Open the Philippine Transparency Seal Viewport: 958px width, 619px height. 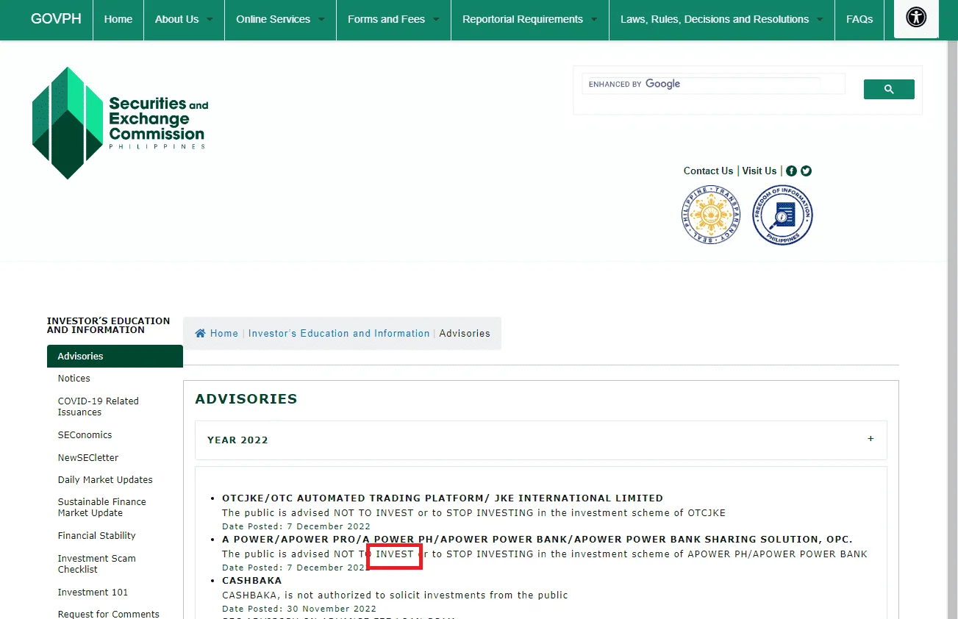click(710, 215)
